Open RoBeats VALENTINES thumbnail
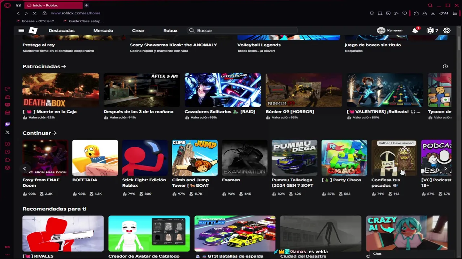462x259 pixels. click(385, 90)
